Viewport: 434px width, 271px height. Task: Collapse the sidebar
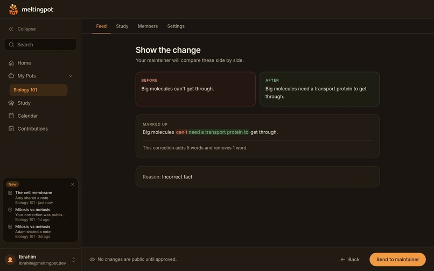[x=22, y=29]
